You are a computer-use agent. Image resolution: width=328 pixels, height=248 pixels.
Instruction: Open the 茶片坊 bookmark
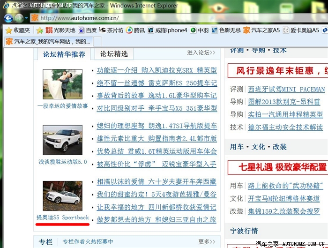(111, 30)
